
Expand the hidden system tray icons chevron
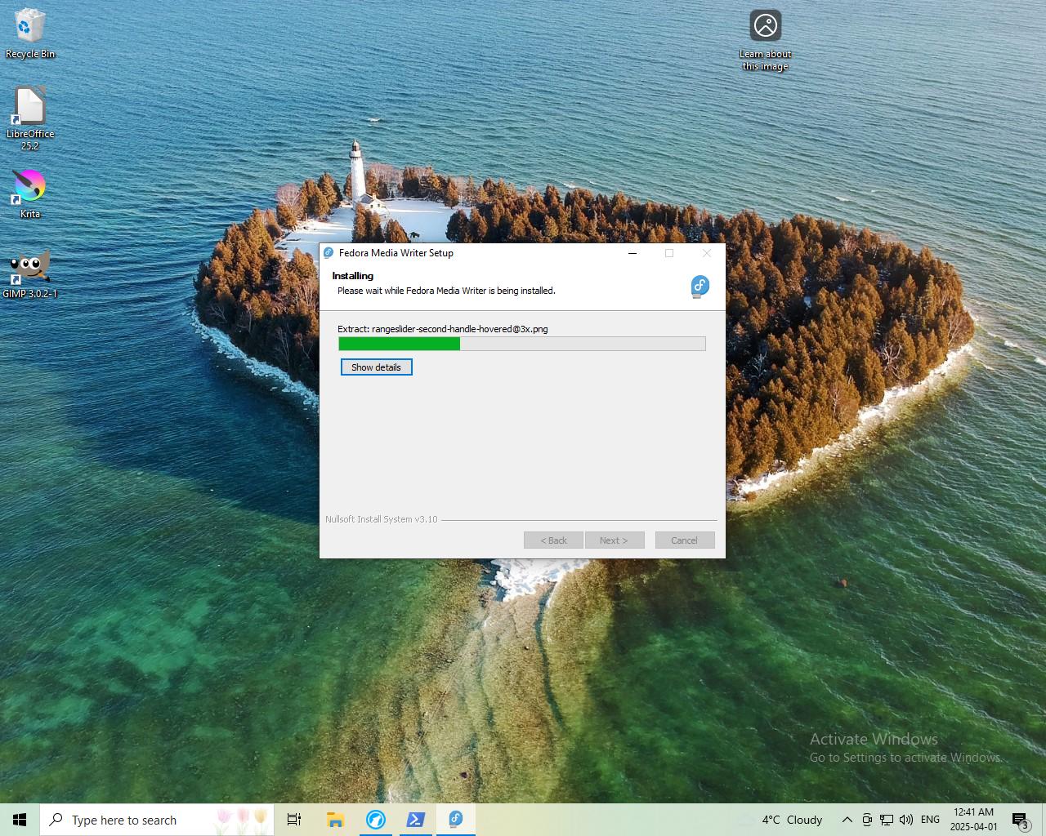tap(847, 820)
